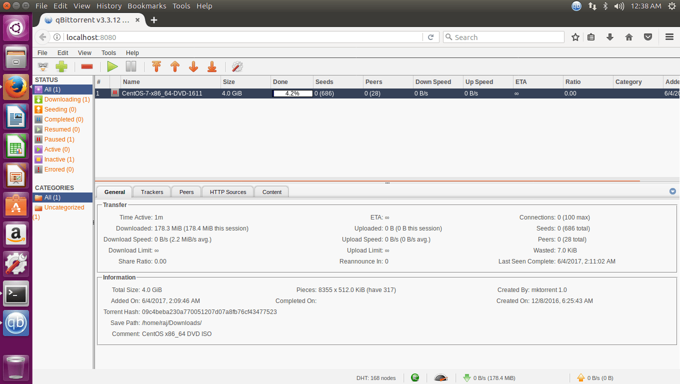Filter by Active (0) status
Screen dimensions: 680x384
click(63, 149)
